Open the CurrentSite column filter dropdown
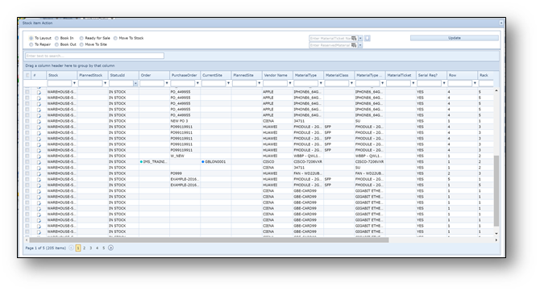540x292 pixels. 228,83
